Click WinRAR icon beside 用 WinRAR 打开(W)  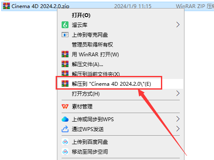coord(65,54)
